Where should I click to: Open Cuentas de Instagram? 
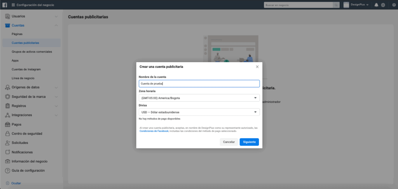point(26,69)
